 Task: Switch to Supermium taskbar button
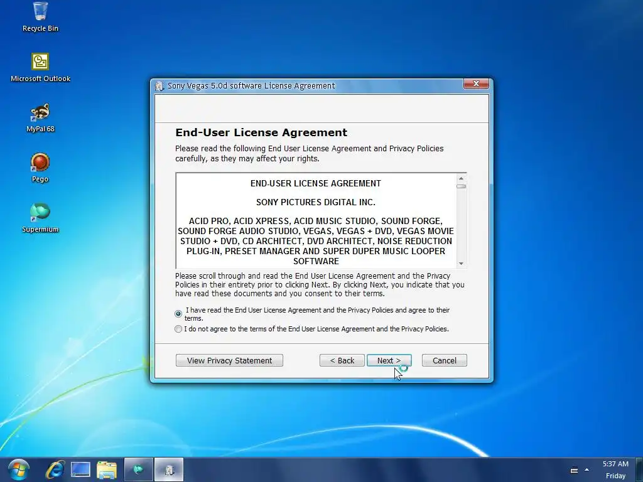click(x=139, y=469)
